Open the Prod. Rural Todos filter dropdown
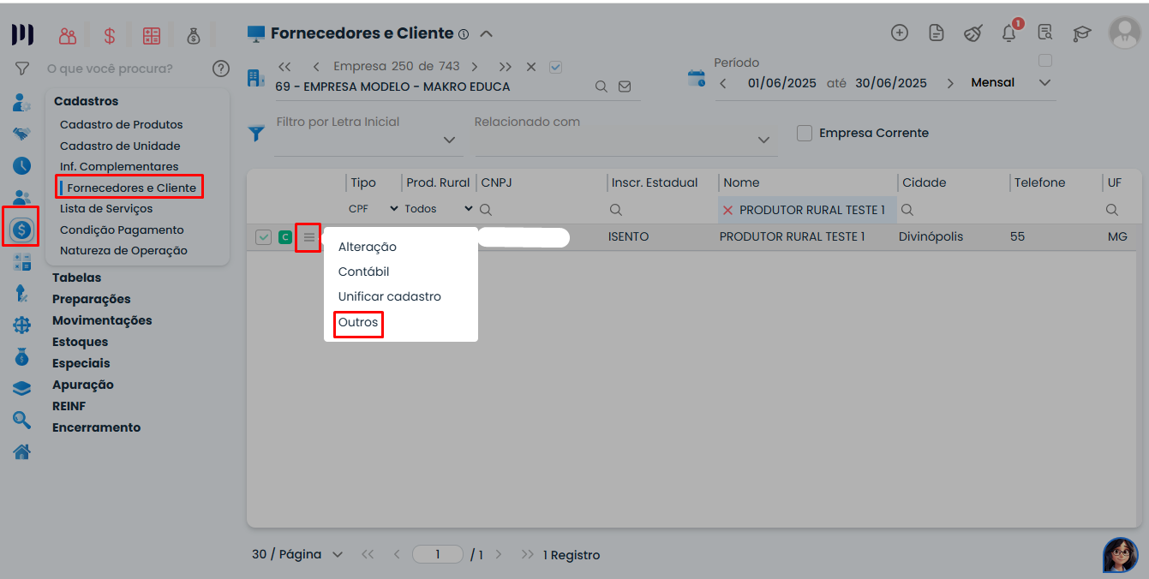This screenshot has height=579, width=1149. [x=439, y=209]
